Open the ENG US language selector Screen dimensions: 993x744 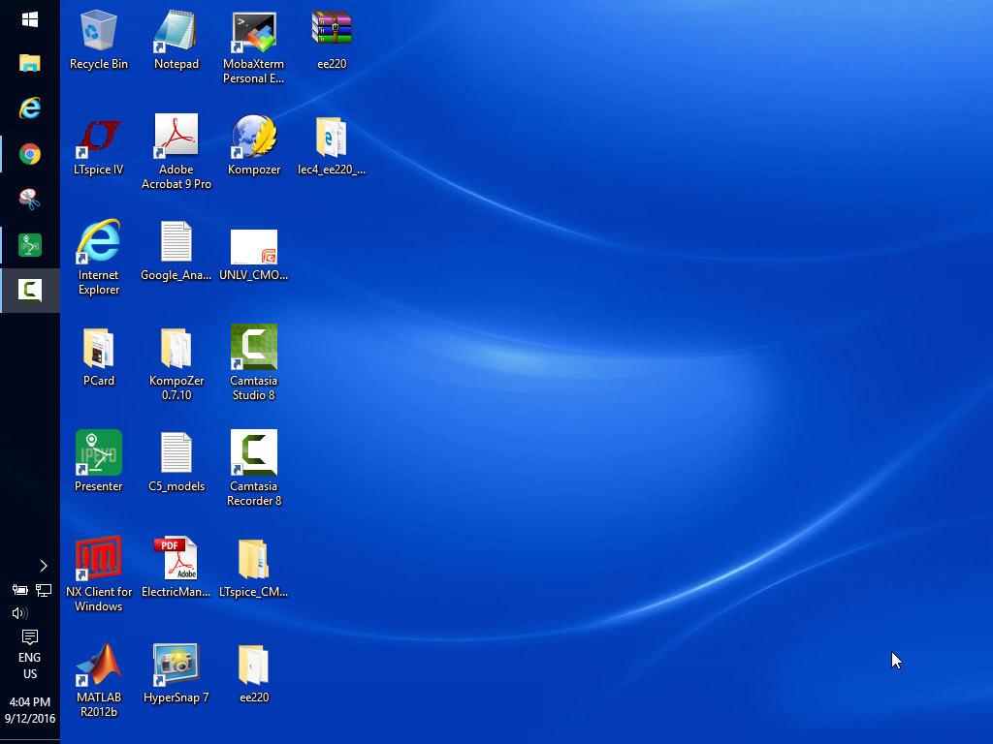tap(30, 666)
